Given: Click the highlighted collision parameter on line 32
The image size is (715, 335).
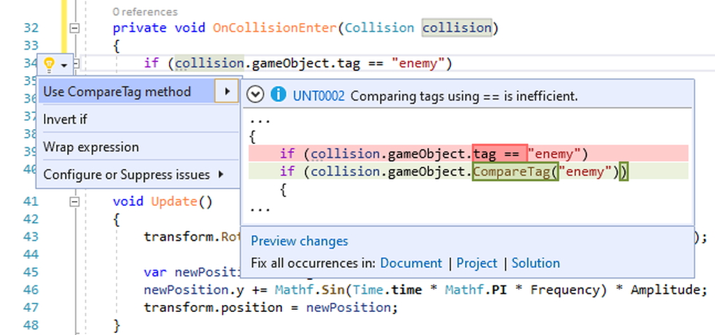Looking at the screenshot, I should click(457, 28).
